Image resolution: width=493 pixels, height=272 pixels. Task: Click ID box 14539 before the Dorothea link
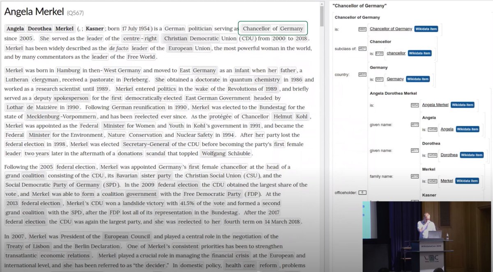(x=433, y=155)
